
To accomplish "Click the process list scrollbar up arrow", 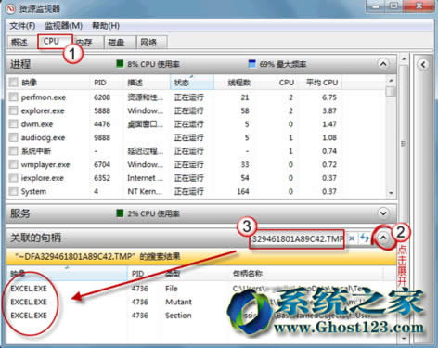I will pyautogui.click(x=391, y=81).
